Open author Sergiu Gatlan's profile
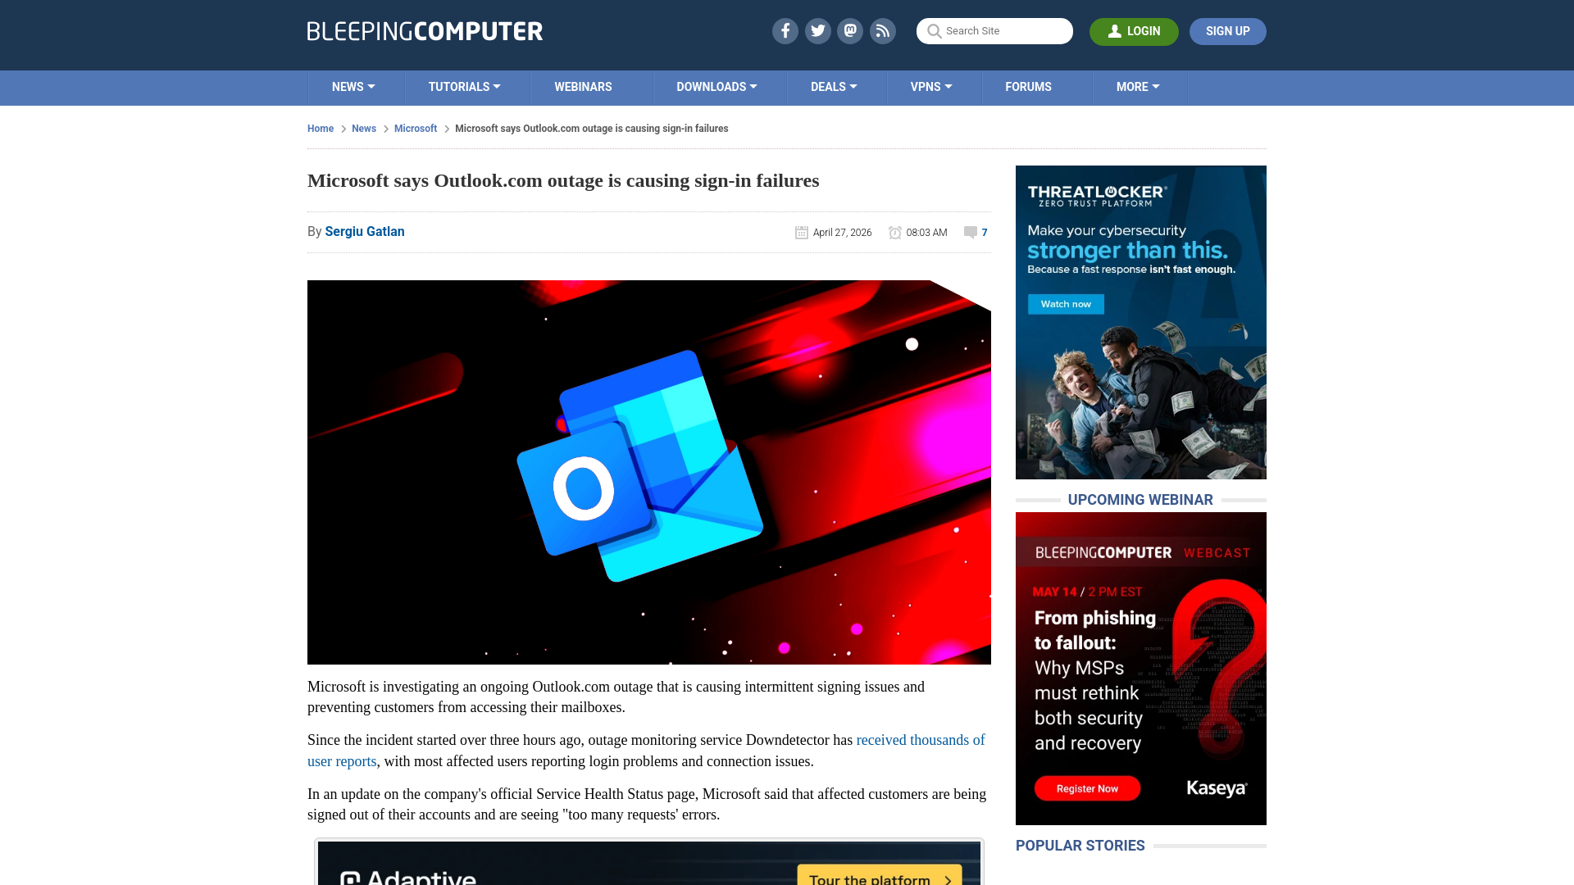This screenshot has height=885, width=1574. point(365,232)
